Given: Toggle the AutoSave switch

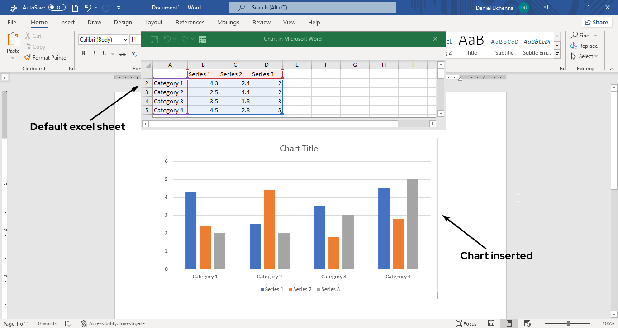Looking at the screenshot, I should 57,8.
